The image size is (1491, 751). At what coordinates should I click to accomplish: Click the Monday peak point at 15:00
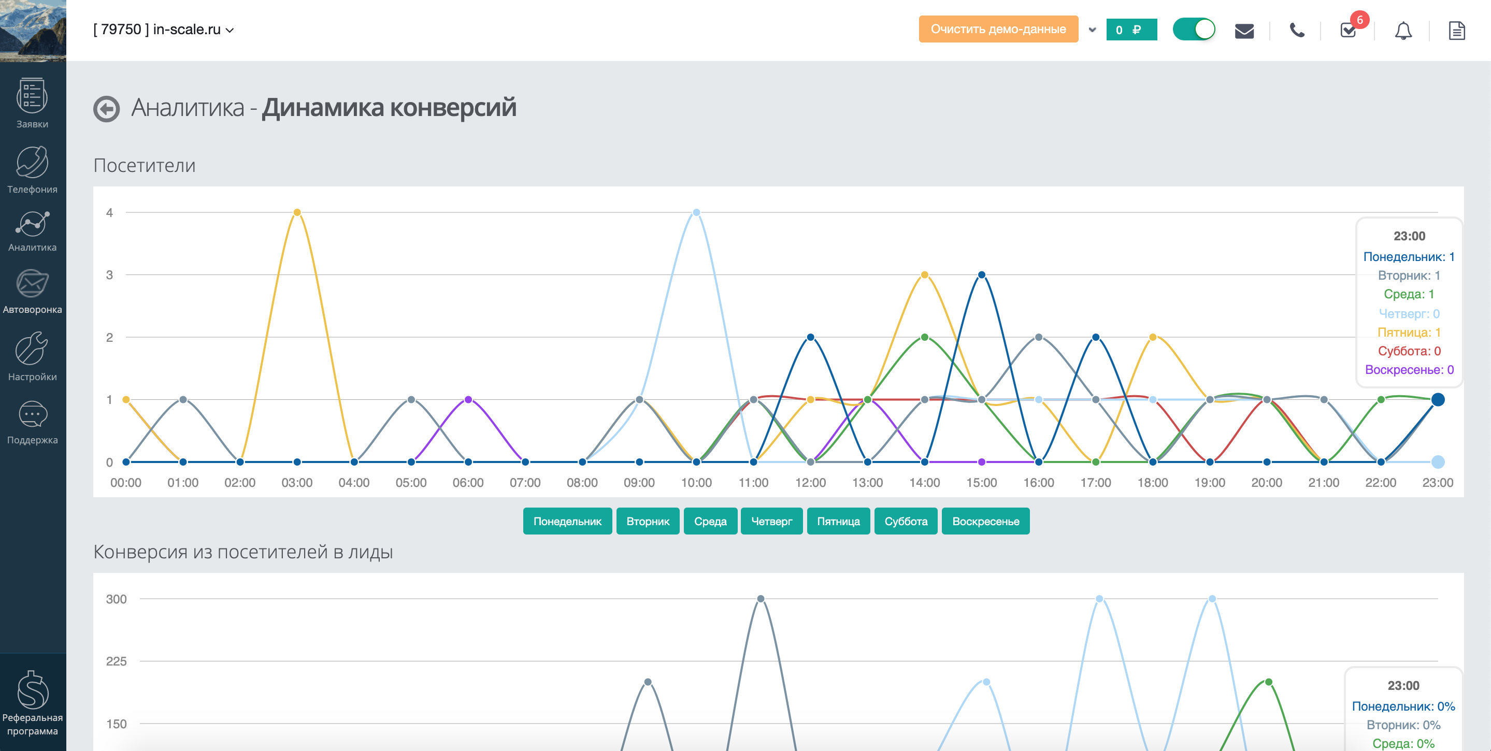tap(982, 275)
